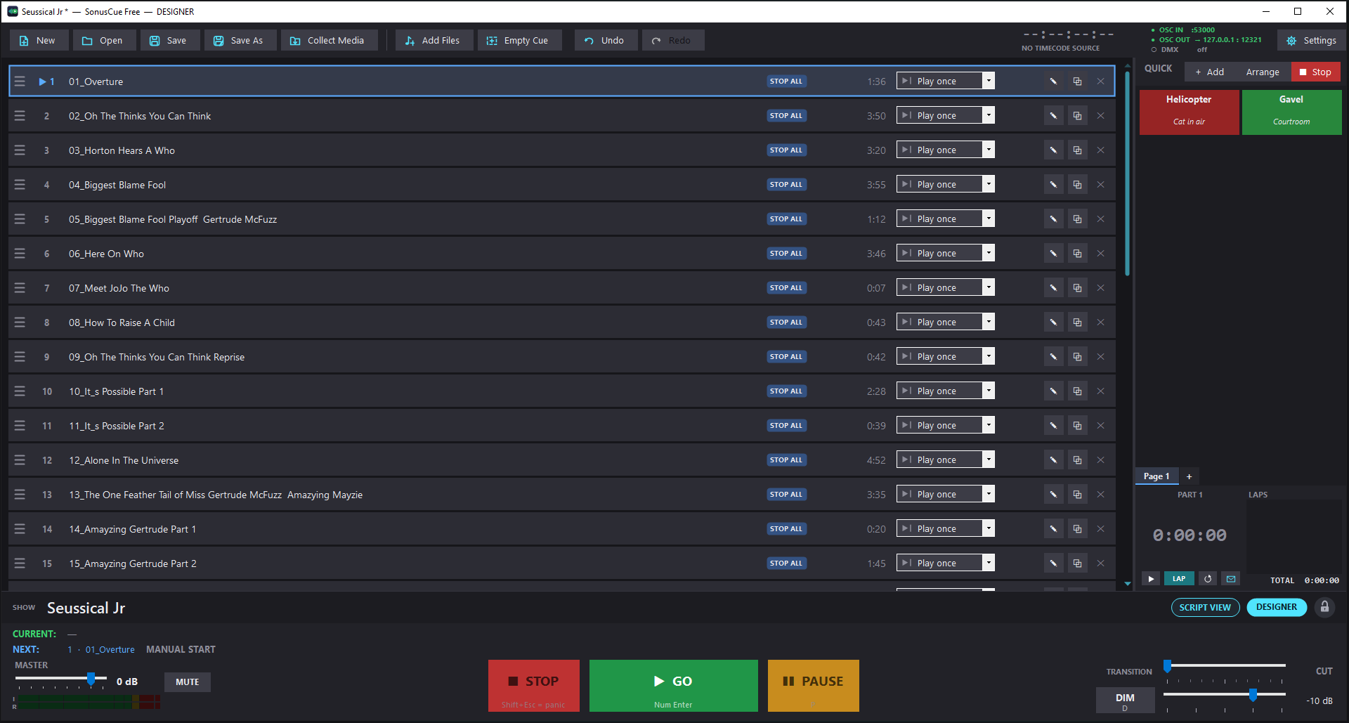Toggle STOP ALL on 02_Oh The Thinks You Can Think
1349x723 pixels.
(786, 116)
